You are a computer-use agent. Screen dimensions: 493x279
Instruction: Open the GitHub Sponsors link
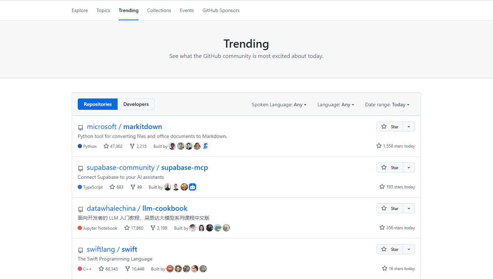pyautogui.click(x=221, y=10)
